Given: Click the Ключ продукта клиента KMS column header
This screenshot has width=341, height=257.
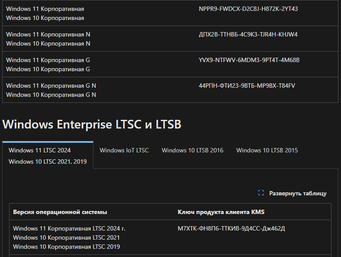Looking at the screenshot, I should point(221,212).
